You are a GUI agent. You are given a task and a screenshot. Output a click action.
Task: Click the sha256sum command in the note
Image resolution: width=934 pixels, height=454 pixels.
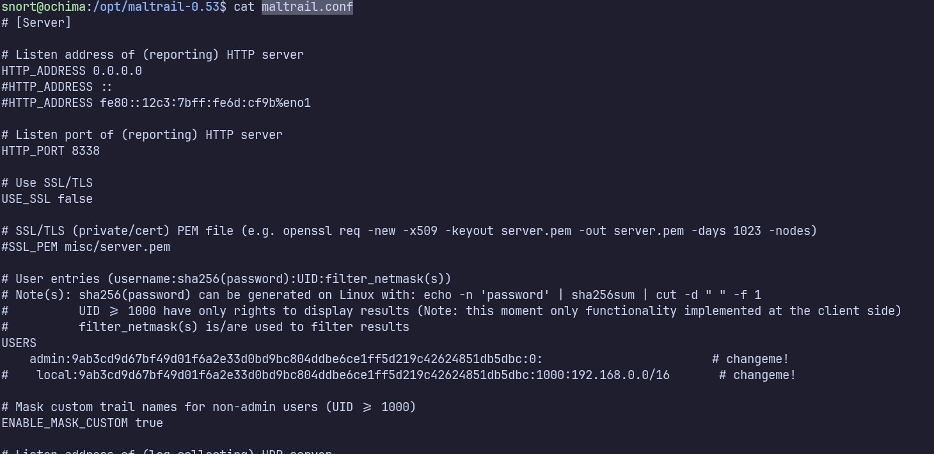603,295
